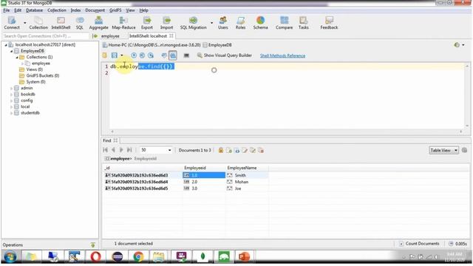Viewport: 473px width, 266px height.
Task: Expand the admin database node
Action: tap(12, 88)
